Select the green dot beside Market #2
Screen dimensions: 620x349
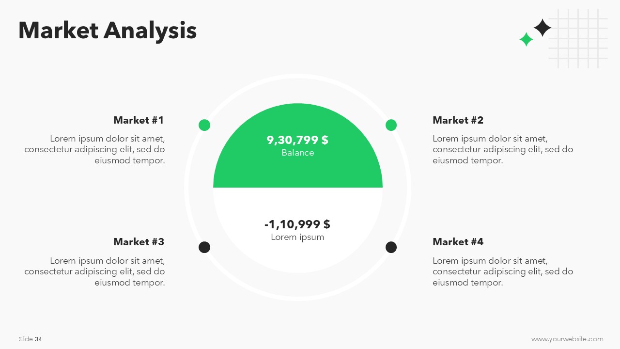(391, 125)
